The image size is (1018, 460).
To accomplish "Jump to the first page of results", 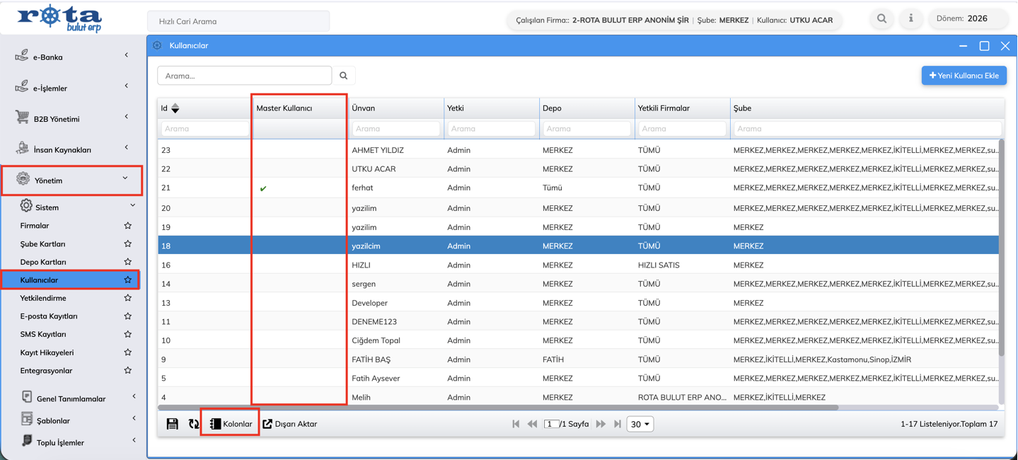I will 516,424.
